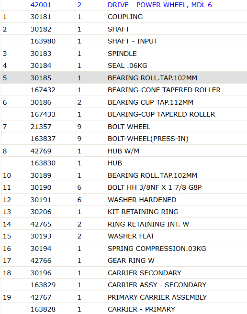247x314 pixels.
Task: Select BOLT-WHEEL(PRESS-IN) entry
Action: tap(148, 139)
